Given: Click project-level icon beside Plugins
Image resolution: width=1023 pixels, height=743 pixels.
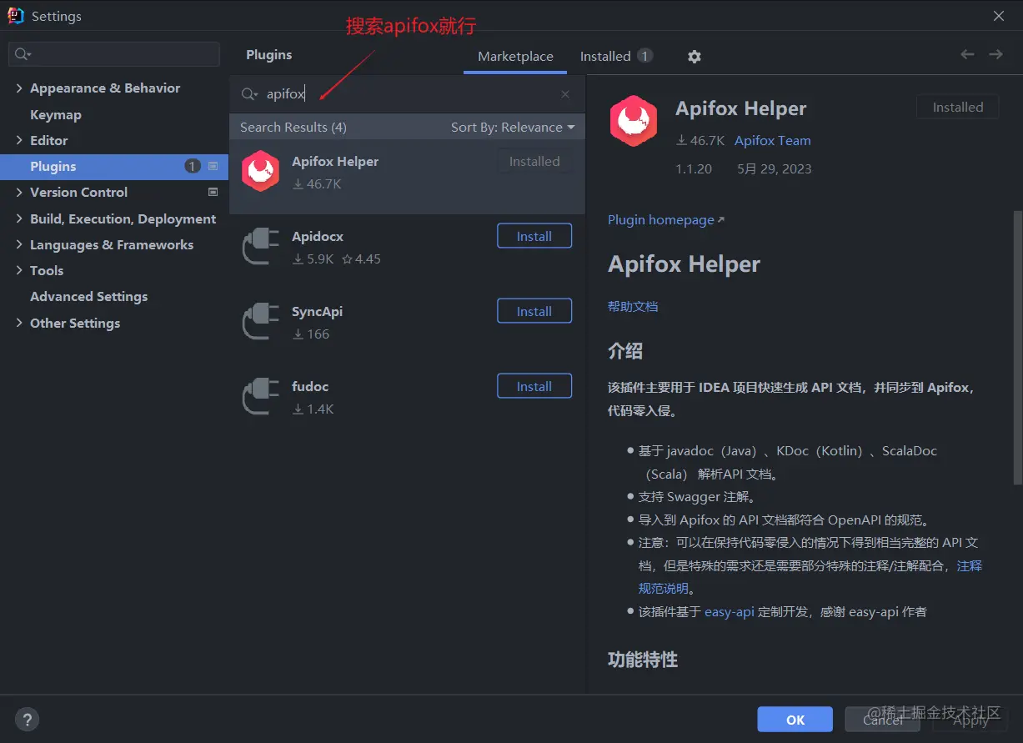Looking at the screenshot, I should click(213, 166).
